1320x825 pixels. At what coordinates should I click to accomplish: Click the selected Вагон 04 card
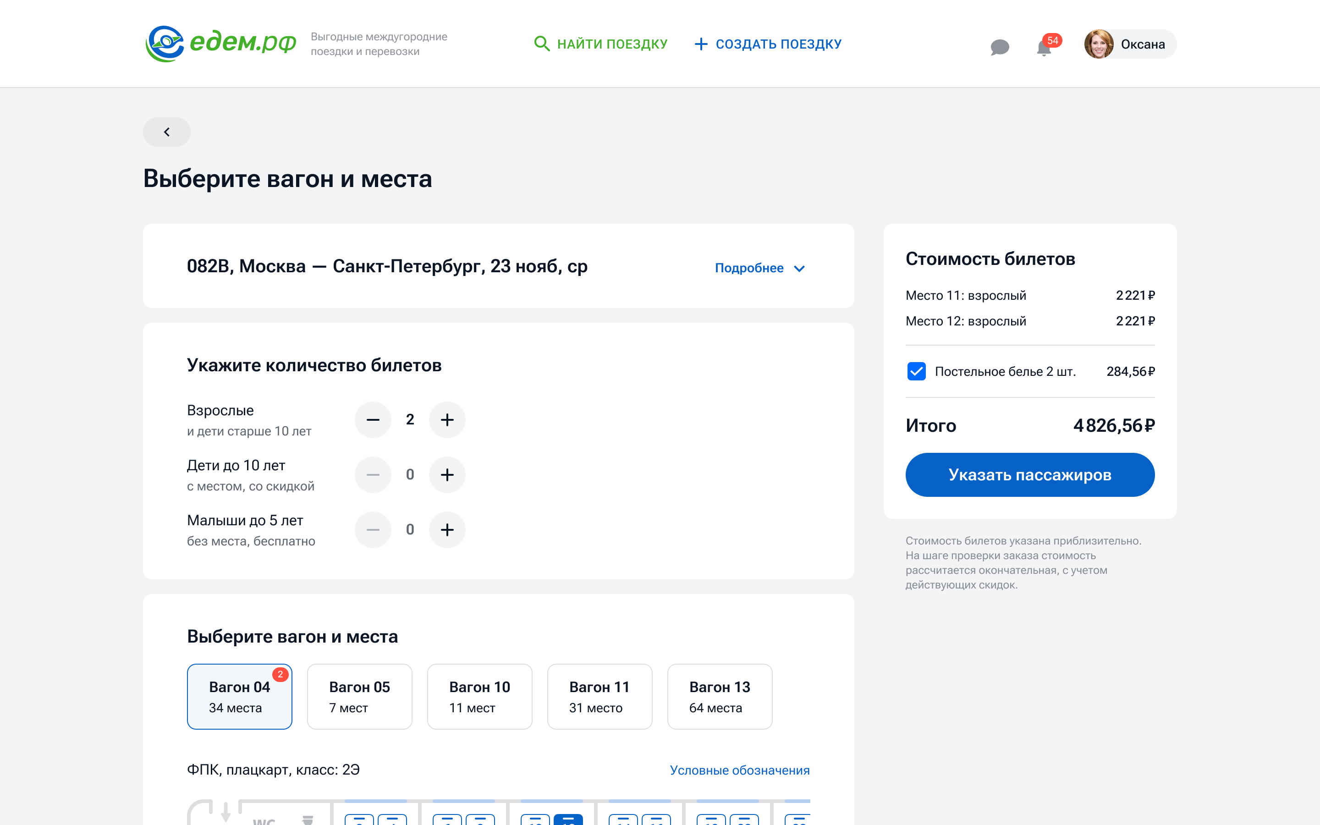click(x=239, y=696)
